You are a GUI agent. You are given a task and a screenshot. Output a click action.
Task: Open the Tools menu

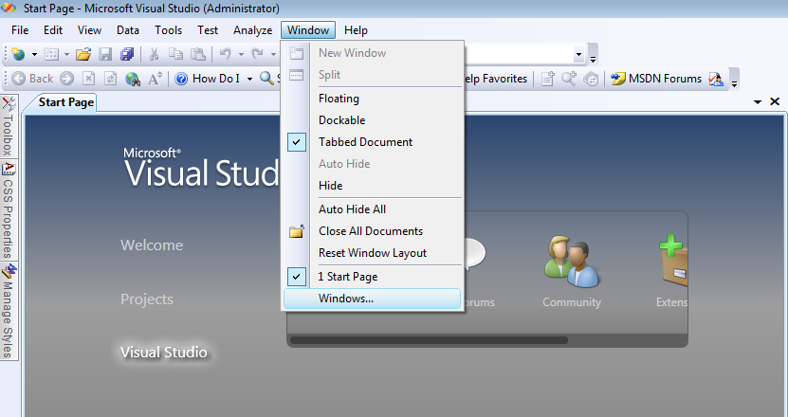pos(169,30)
